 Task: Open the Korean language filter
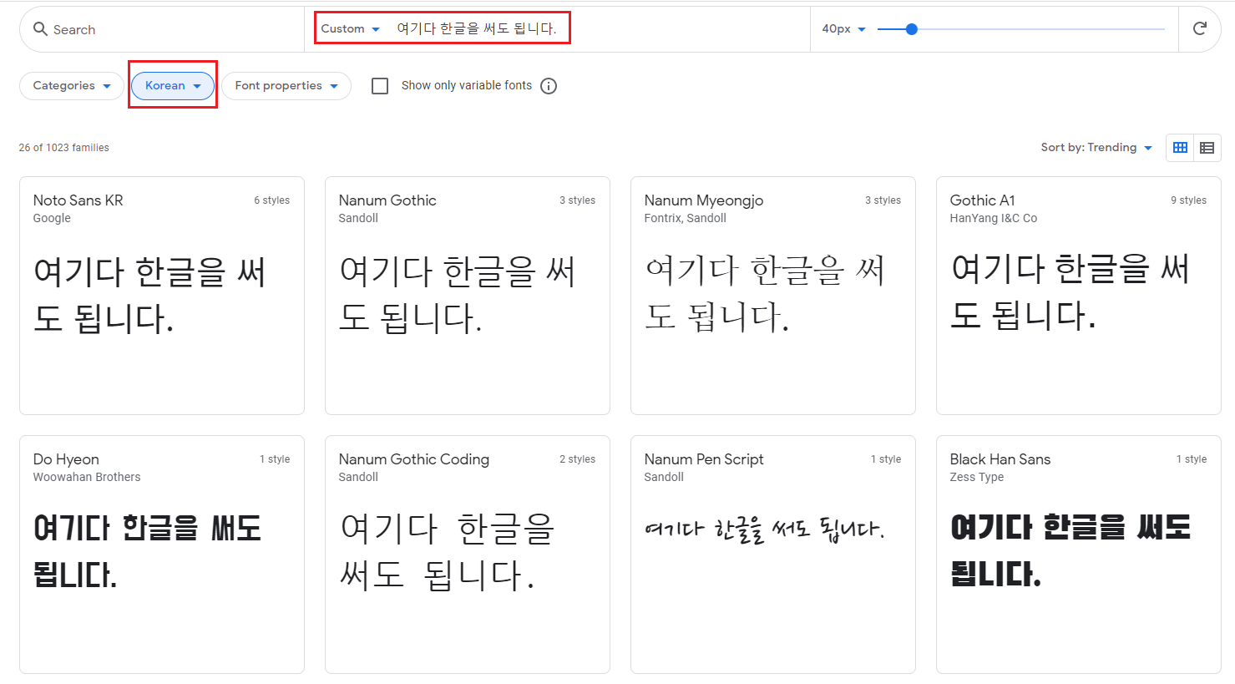[173, 86]
